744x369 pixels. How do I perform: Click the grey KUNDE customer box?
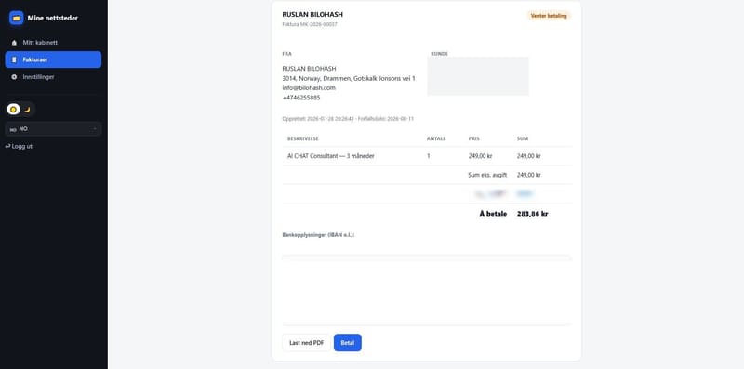click(x=478, y=76)
